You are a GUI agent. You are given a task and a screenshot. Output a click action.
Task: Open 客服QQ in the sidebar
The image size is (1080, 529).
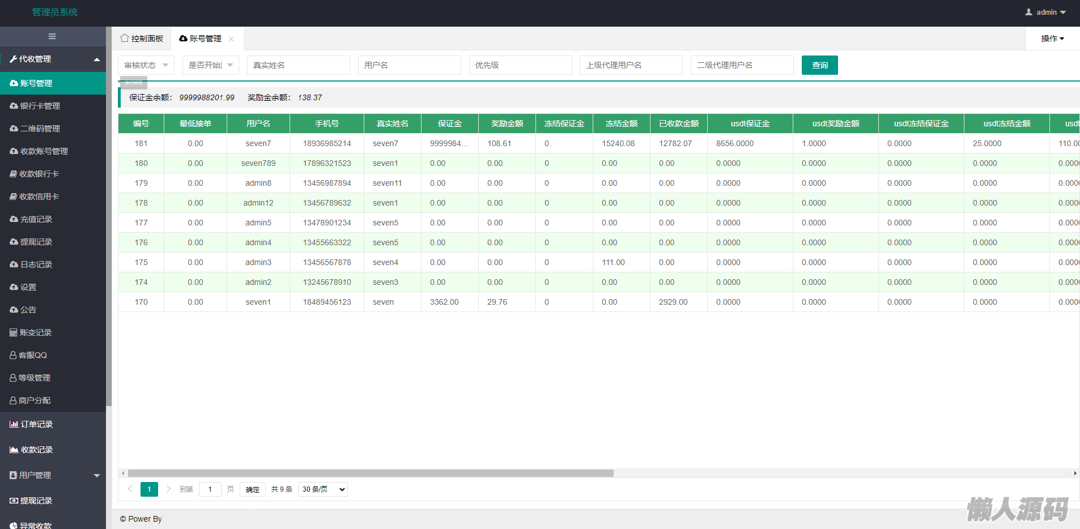coord(32,355)
